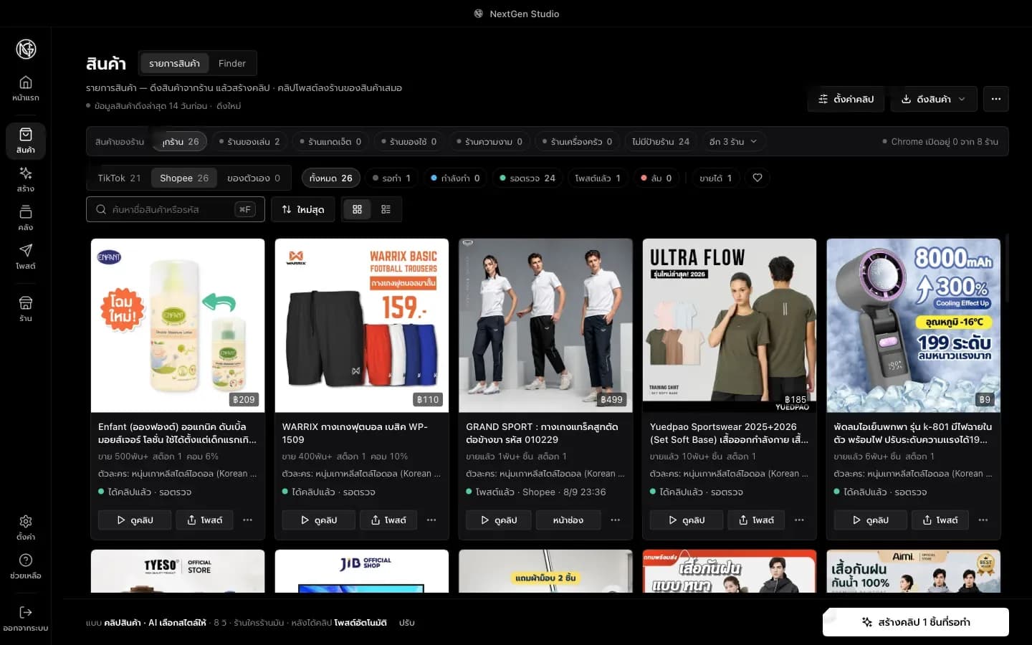Open more options on Yuedpao card
This screenshot has width=1032, height=645.
pos(799,520)
